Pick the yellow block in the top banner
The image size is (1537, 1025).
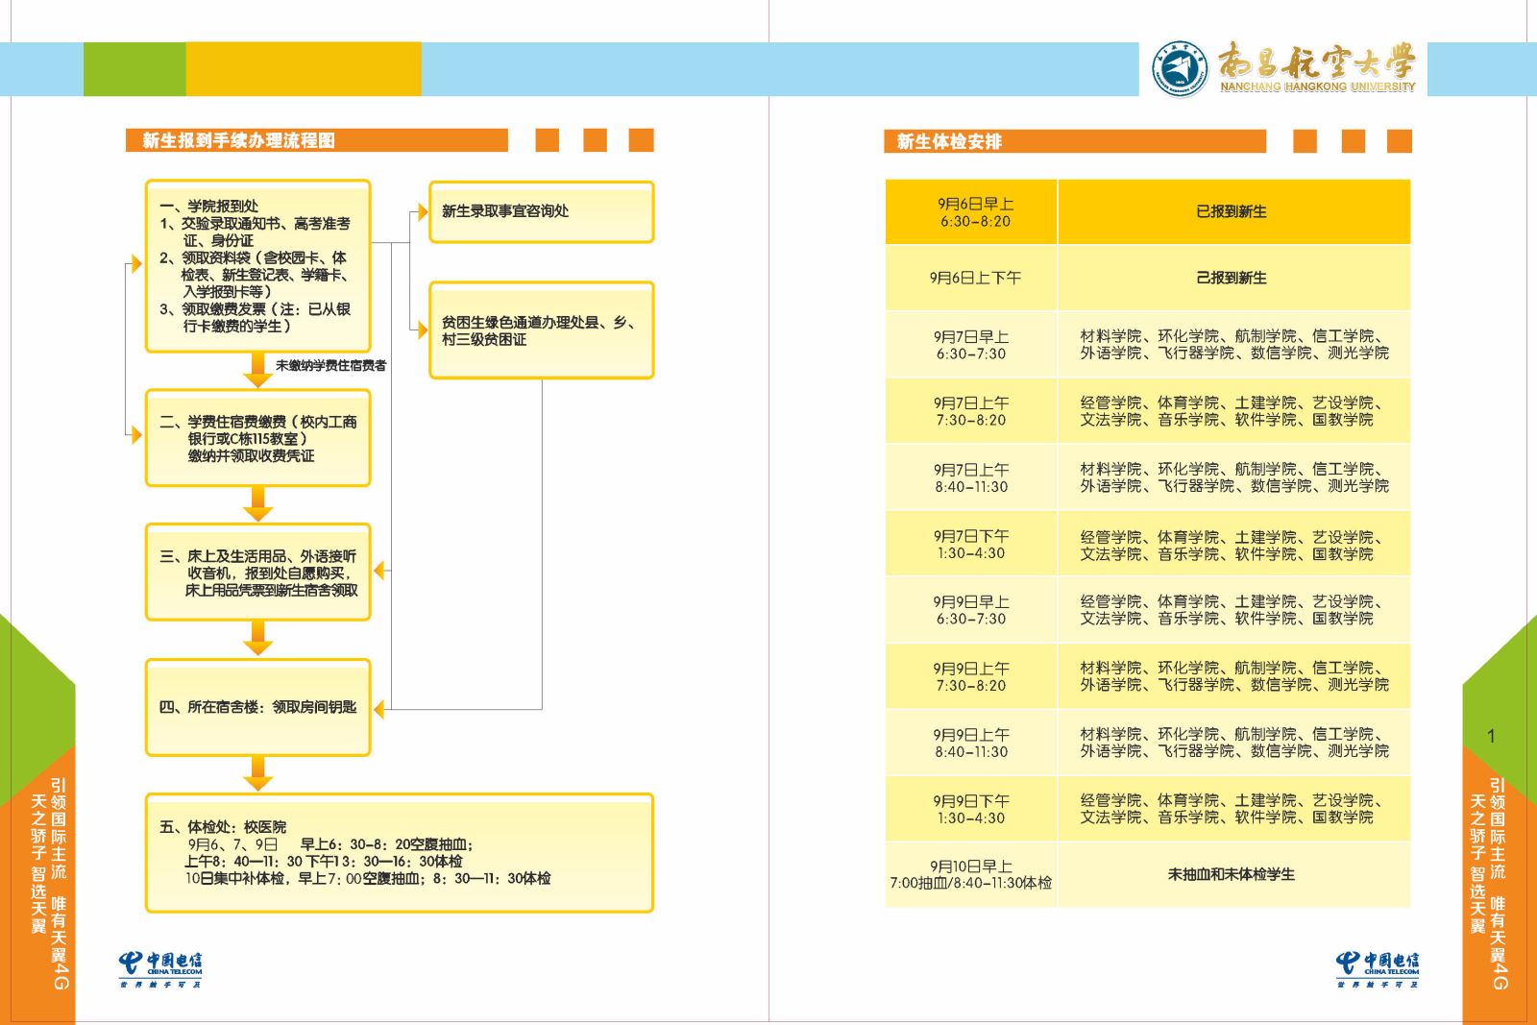(x=303, y=69)
